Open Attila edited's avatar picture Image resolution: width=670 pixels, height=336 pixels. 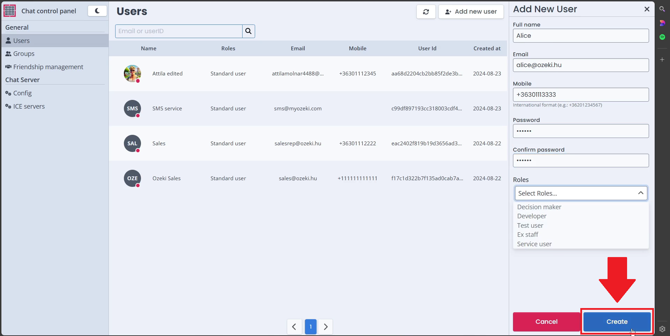(x=132, y=73)
